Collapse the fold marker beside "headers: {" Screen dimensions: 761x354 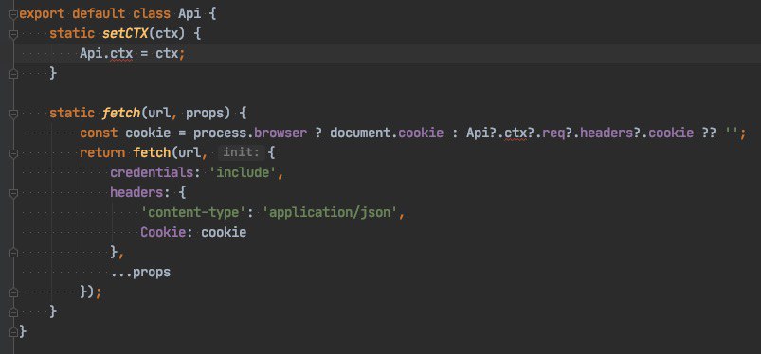(13, 193)
